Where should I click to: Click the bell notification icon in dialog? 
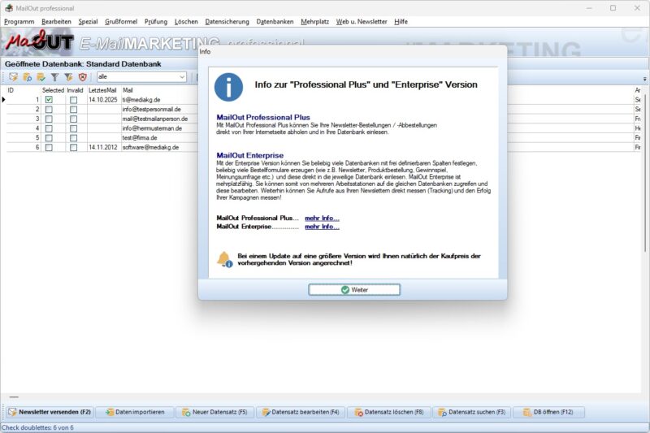(x=224, y=259)
